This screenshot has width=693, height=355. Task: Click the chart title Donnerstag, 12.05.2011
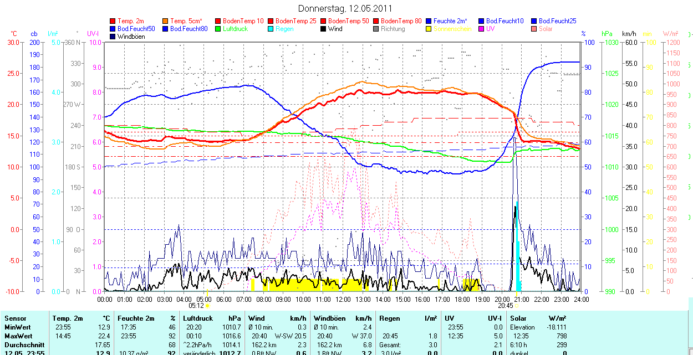coord(345,8)
